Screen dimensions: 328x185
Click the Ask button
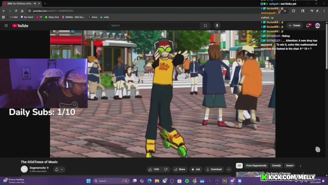coord(196,169)
